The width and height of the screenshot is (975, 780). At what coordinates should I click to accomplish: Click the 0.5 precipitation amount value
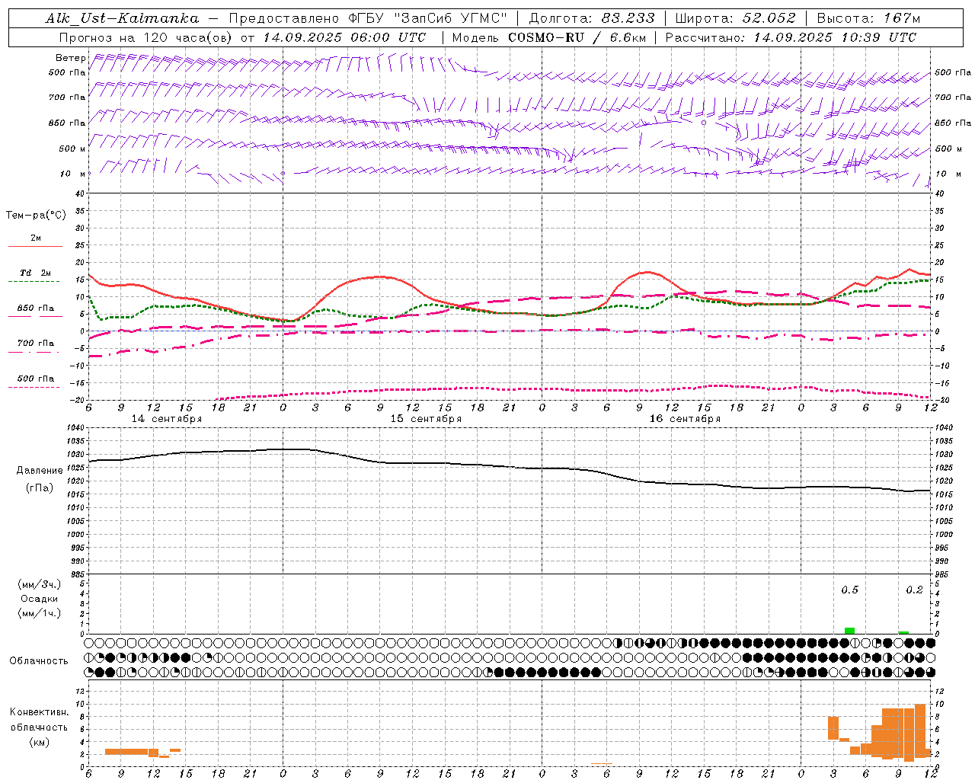pyautogui.click(x=849, y=590)
